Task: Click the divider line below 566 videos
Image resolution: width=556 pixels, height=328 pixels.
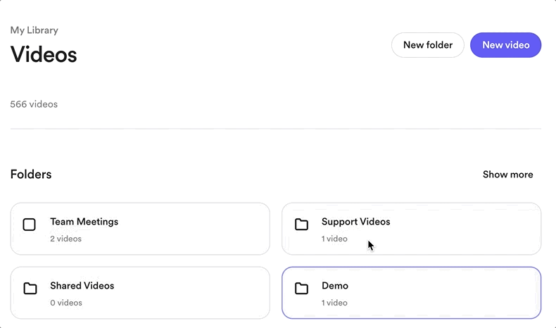Action: point(276,129)
